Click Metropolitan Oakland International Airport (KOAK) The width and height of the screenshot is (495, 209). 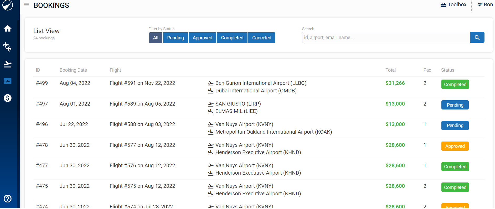pos(274,132)
